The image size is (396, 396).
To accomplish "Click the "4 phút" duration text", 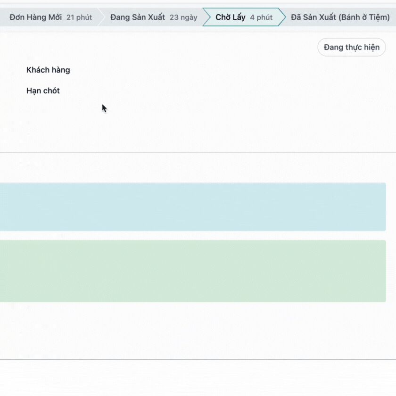I will tap(261, 17).
